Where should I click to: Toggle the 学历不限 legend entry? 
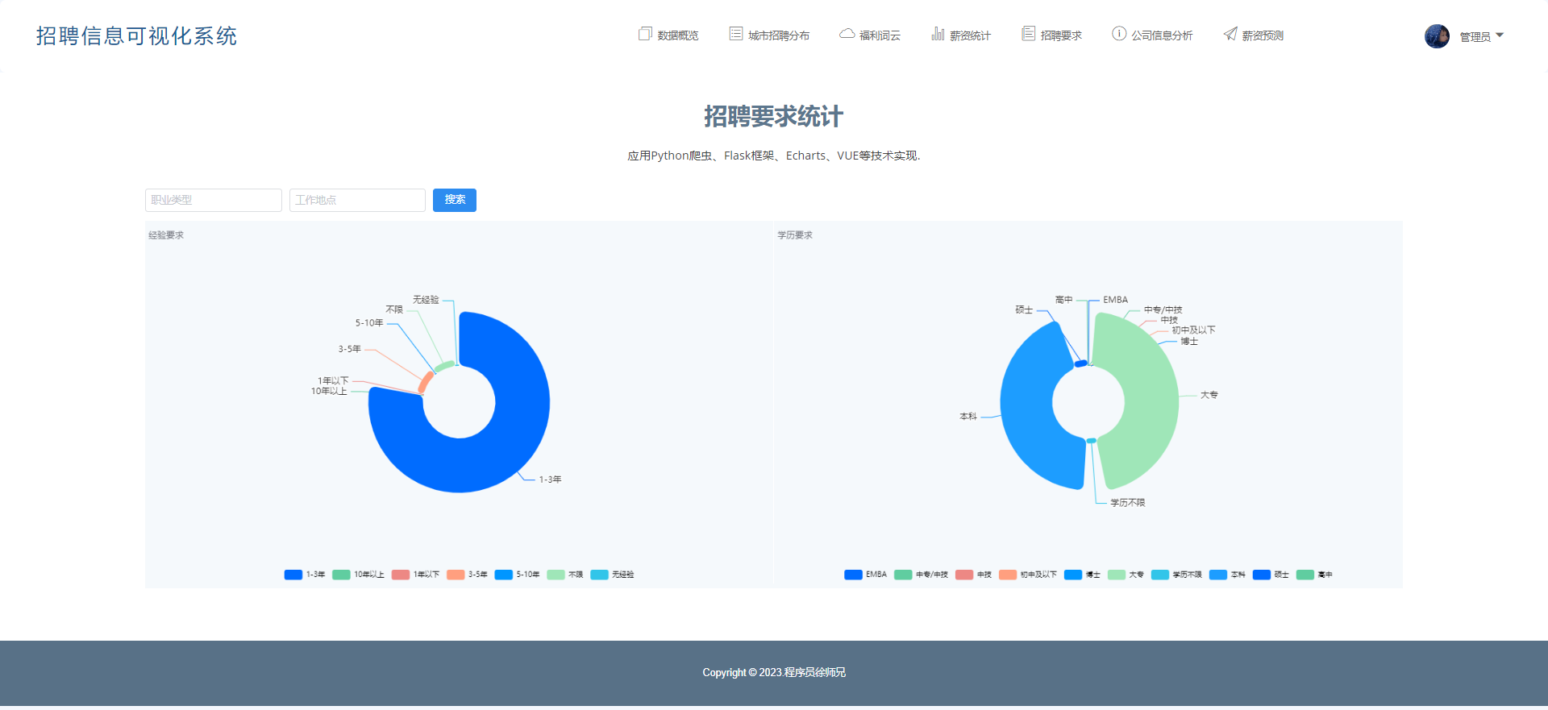pyautogui.click(x=1176, y=575)
